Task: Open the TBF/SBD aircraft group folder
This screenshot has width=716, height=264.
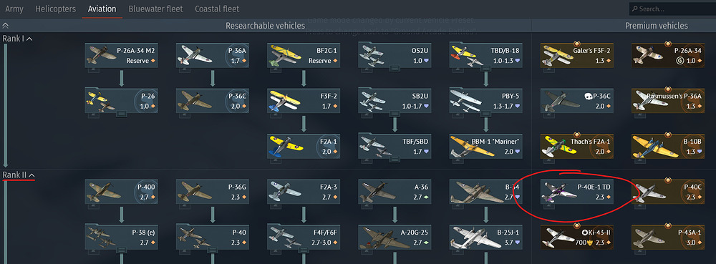Action: tap(395, 147)
